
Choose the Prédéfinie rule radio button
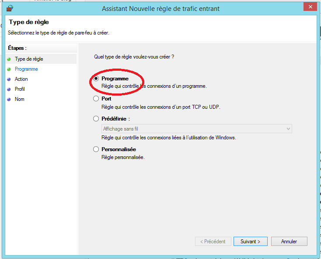[96, 119]
